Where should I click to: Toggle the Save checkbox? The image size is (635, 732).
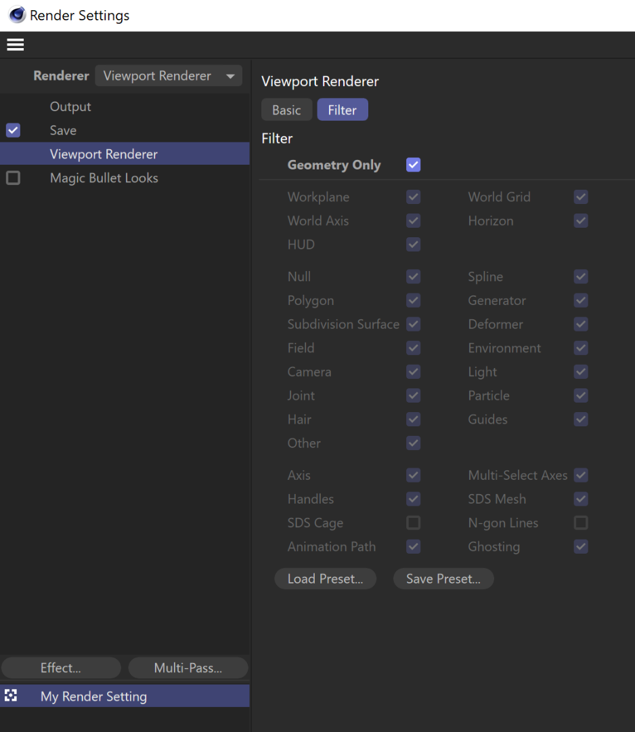[13, 130]
